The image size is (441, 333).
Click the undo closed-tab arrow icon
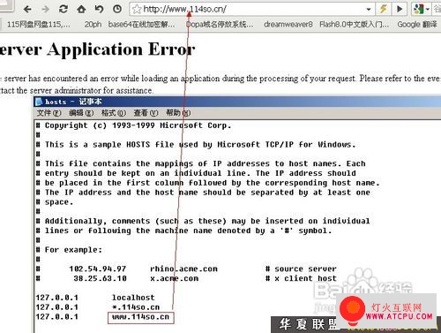tap(99, 10)
